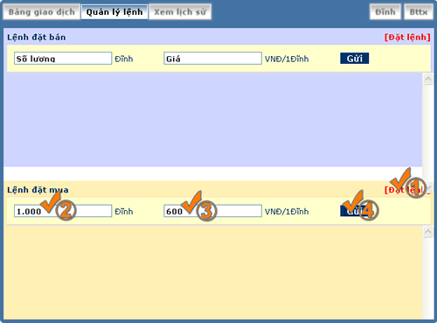Click the Đĩnh unit label beside Số lượng

[x=124, y=59]
